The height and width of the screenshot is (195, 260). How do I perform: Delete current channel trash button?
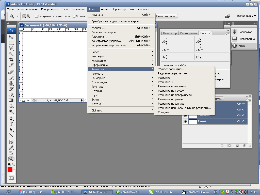tap(244, 145)
